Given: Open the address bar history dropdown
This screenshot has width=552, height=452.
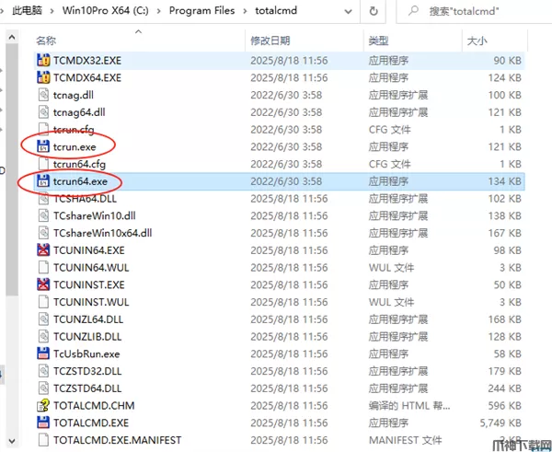Looking at the screenshot, I should [x=348, y=11].
